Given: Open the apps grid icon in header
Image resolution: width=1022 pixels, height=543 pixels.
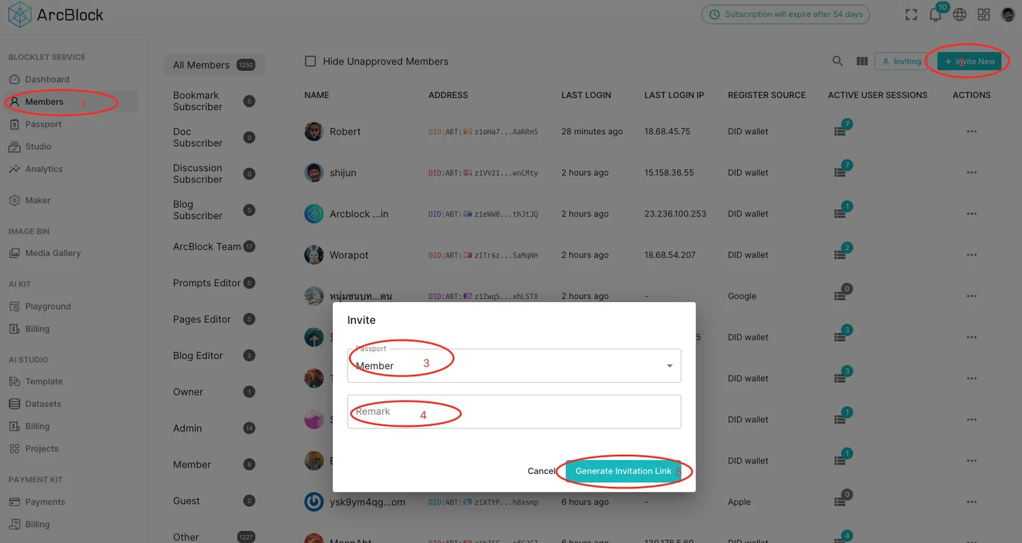Looking at the screenshot, I should pos(984,15).
